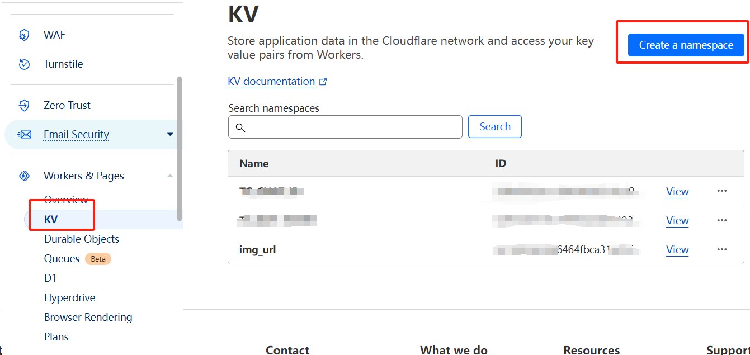Click Create a namespace button
This screenshot has width=750, height=355.
686,45
